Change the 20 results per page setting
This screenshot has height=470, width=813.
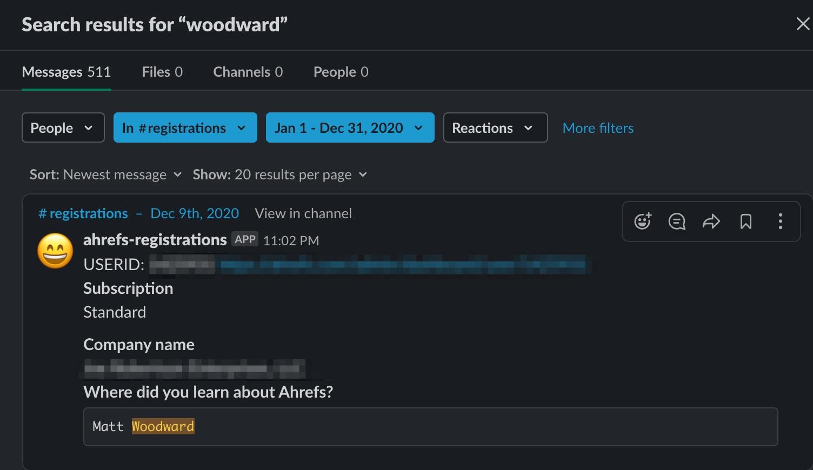click(x=280, y=174)
